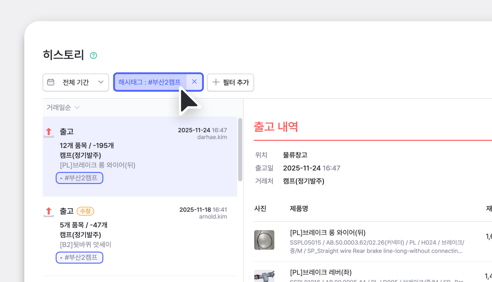Click the plus icon on 필터 추가
This screenshot has height=282, width=492.
pyautogui.click(x=216, y=82)
